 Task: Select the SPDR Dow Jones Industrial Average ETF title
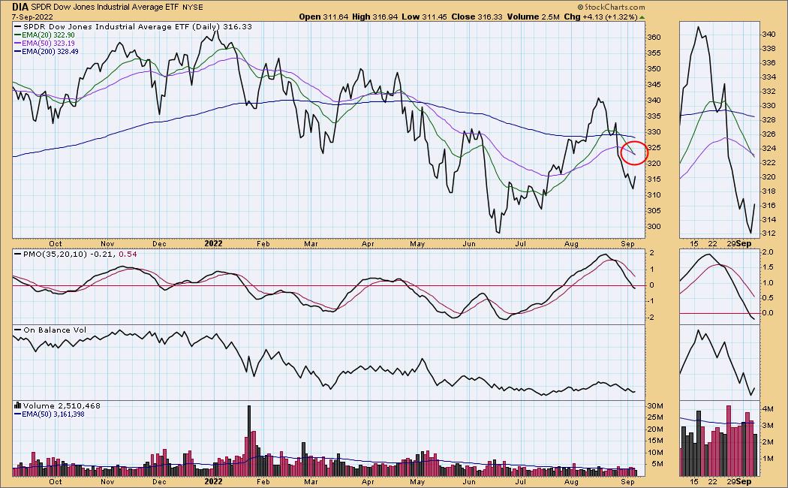point(104,8)
